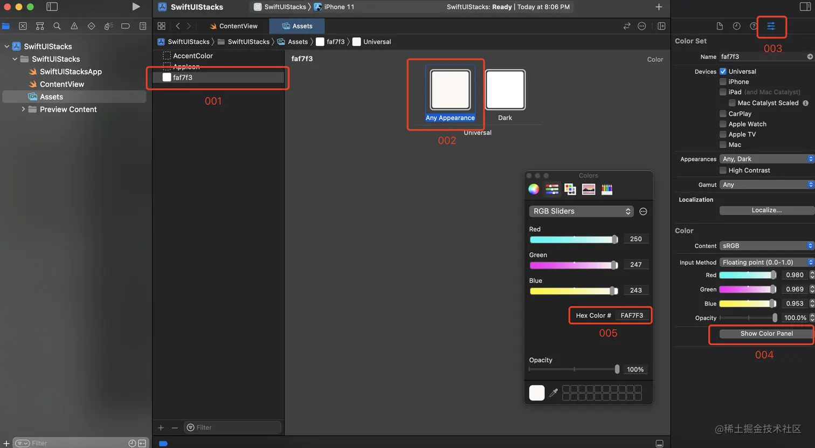Open the Symbol navigator
The height and width of the screenshot is (448, 815).
coord(40,26)
